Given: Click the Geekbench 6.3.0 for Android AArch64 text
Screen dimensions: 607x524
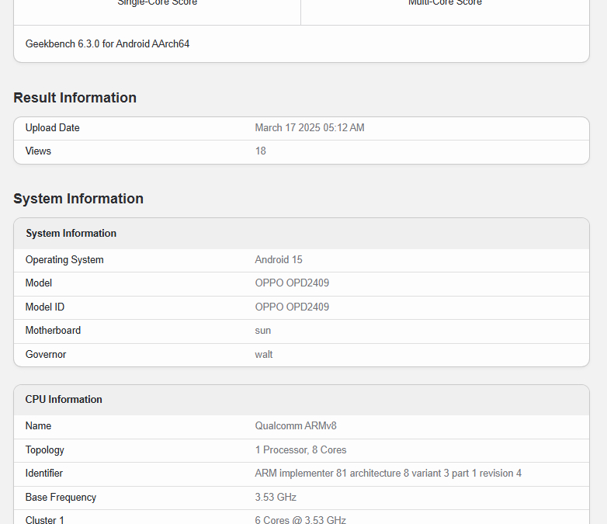Looking at the screenshot, I should click(107, 44).
